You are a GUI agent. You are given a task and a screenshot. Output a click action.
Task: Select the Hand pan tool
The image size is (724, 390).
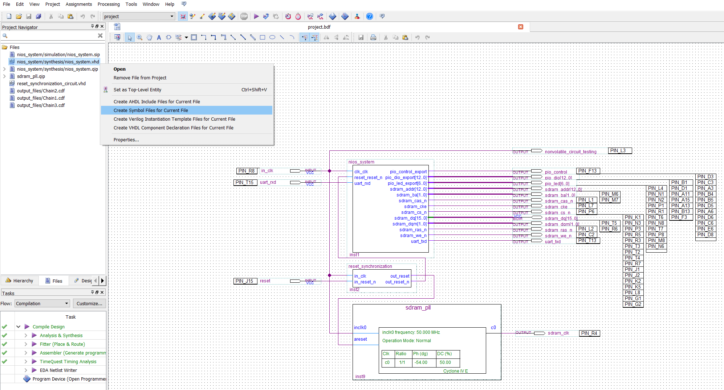tap(149, 37)
